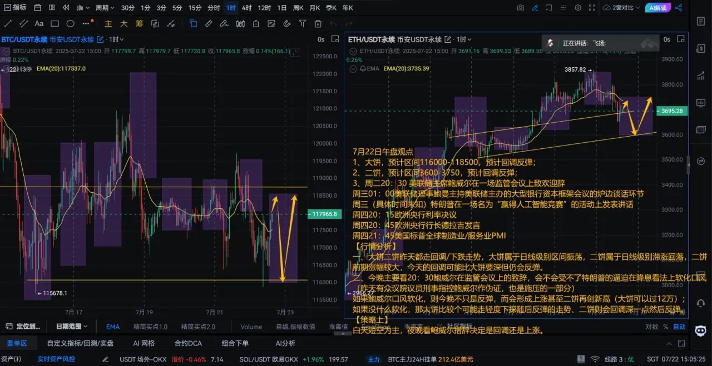Edit the BTC/USDT永续 symbol via pencil icon

pyautogui.click(x=100, y=39)
